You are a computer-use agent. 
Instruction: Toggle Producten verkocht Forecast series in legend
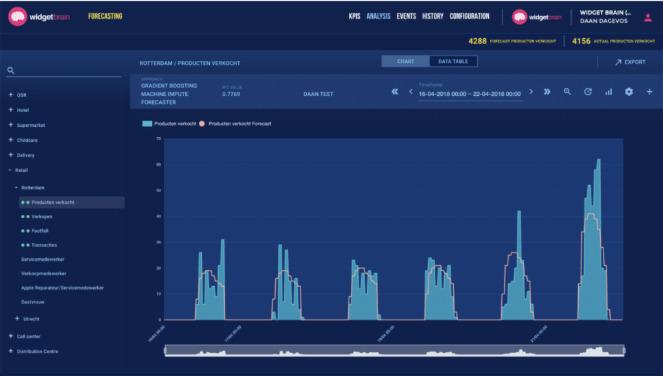click(x=235, y=124)
